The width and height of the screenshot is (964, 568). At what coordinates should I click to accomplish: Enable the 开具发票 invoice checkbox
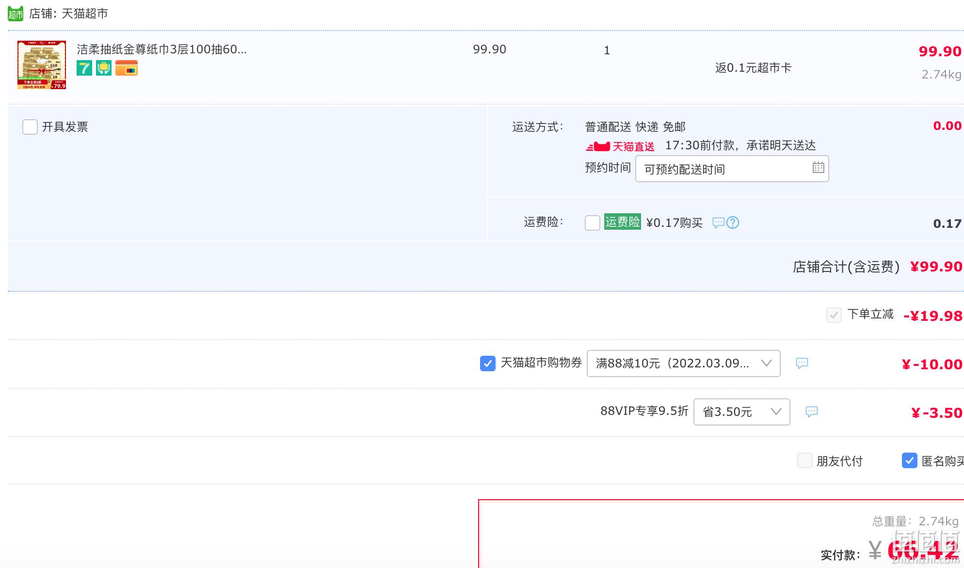pos(30,127)
